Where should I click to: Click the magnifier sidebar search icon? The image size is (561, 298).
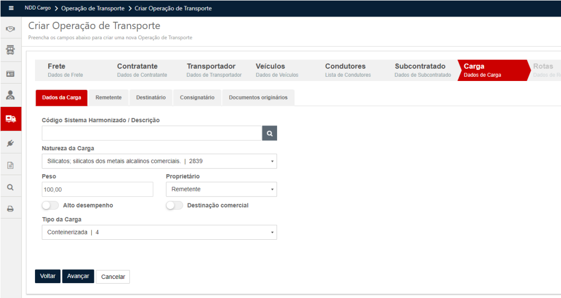(x=10, y=187)
